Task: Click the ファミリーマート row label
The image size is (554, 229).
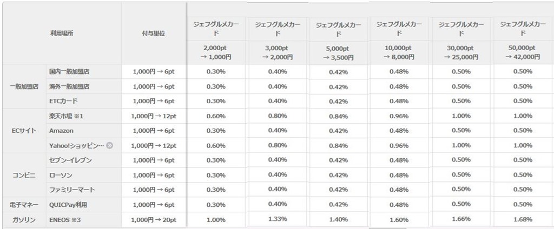Action: point(72,190)
